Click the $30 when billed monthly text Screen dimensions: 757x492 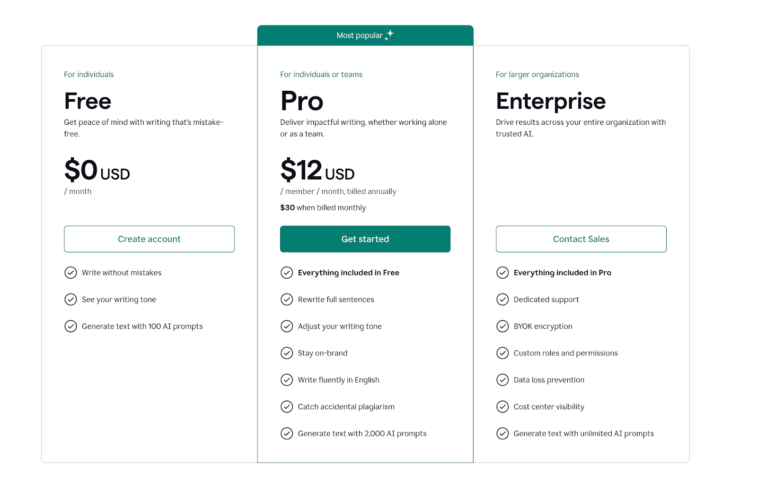323,207
